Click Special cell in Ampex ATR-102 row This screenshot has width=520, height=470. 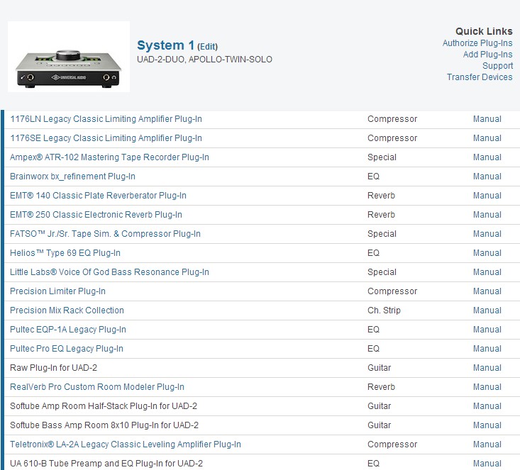(382, 157)
